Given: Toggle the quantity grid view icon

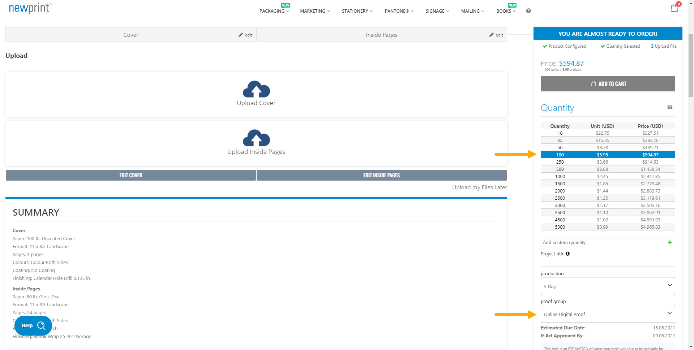Looking at the screenshot, I should pos(670,107).
